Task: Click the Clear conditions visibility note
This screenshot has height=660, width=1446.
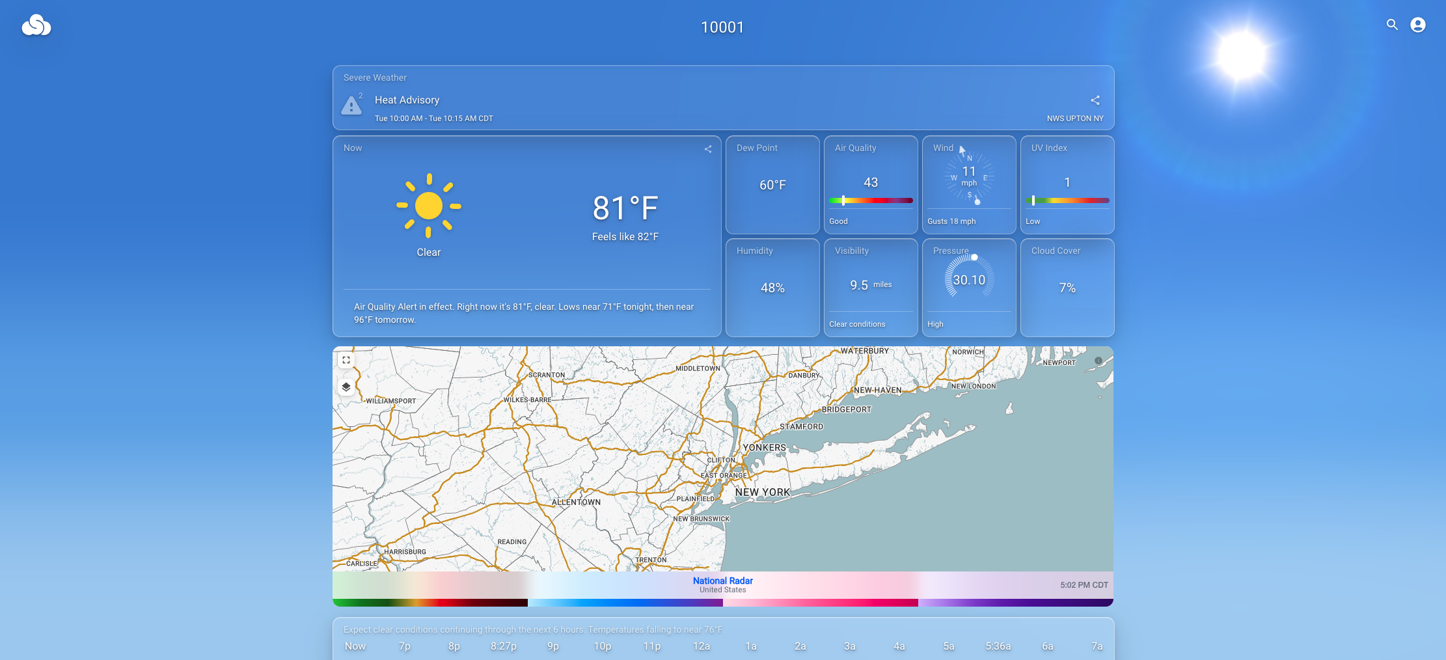Action: click(857, 324)
